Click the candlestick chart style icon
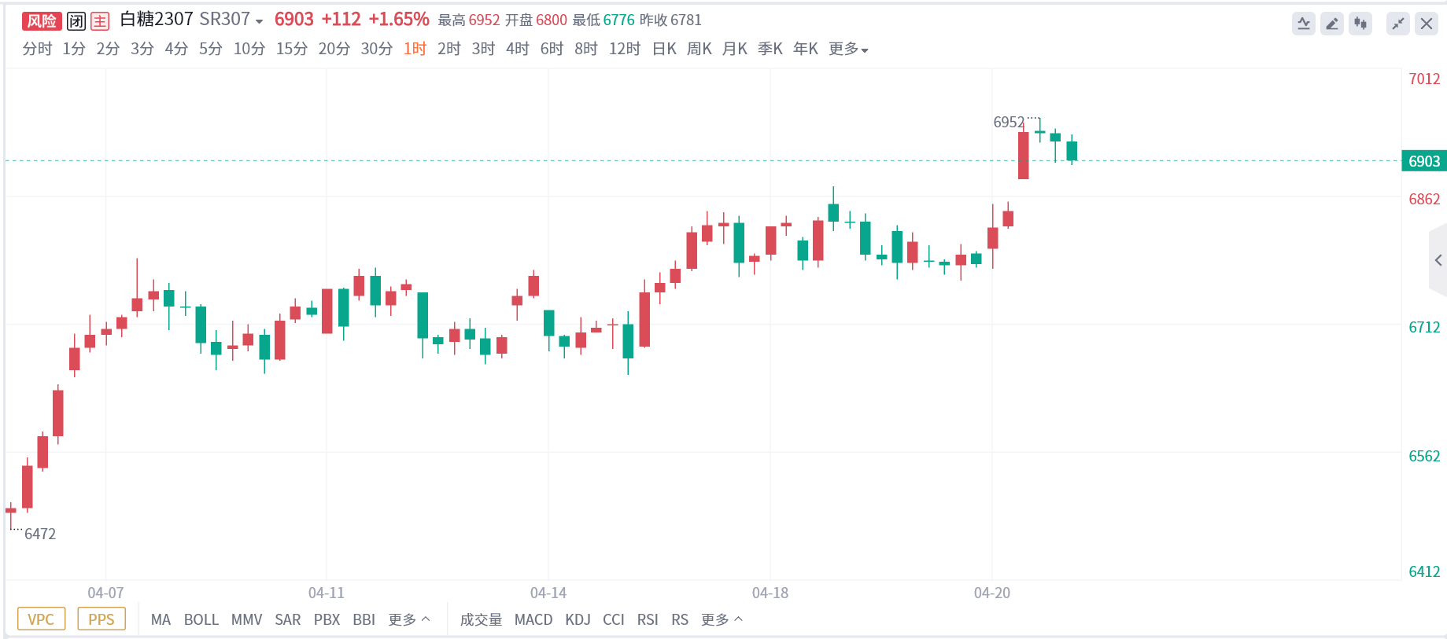The height and width of the screenshot is (639, 1447). point(1360,24)
